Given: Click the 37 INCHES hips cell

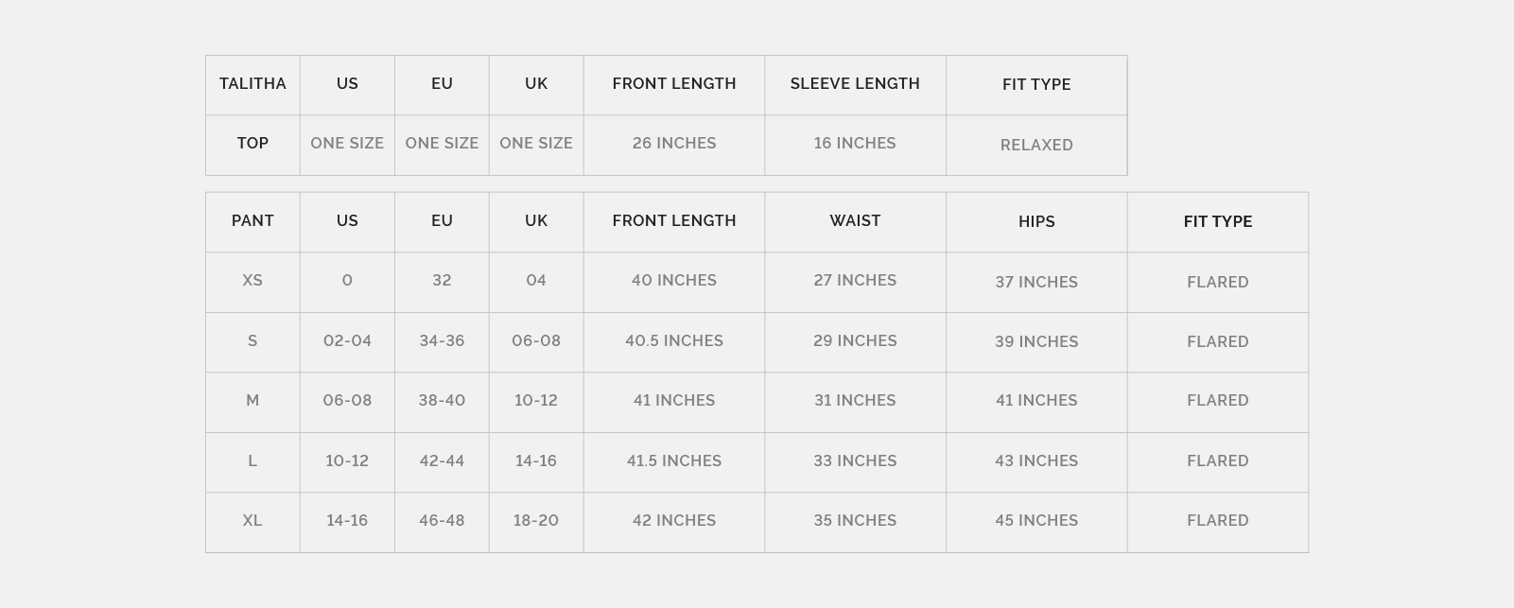Looking at the screenshot, I should point(1036,282).
